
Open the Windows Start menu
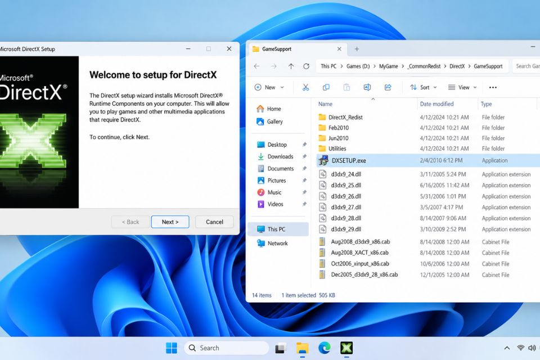[171, 348]
